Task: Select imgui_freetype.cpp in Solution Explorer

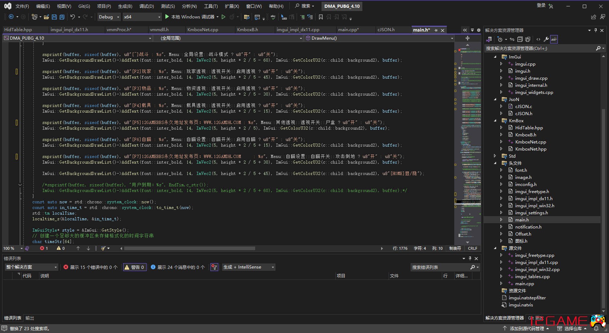Action: point(534,255)
